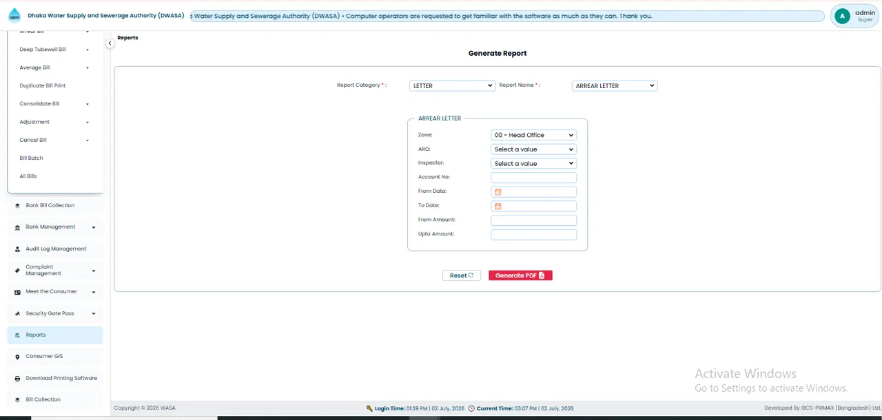Click the Generate PDF button

(520, 275)
